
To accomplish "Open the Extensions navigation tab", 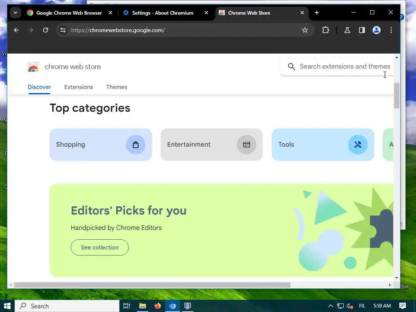I will (78, 87).
